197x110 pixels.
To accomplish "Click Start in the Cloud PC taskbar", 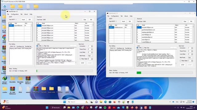I will pyautogui.click(x=64, y=102).
